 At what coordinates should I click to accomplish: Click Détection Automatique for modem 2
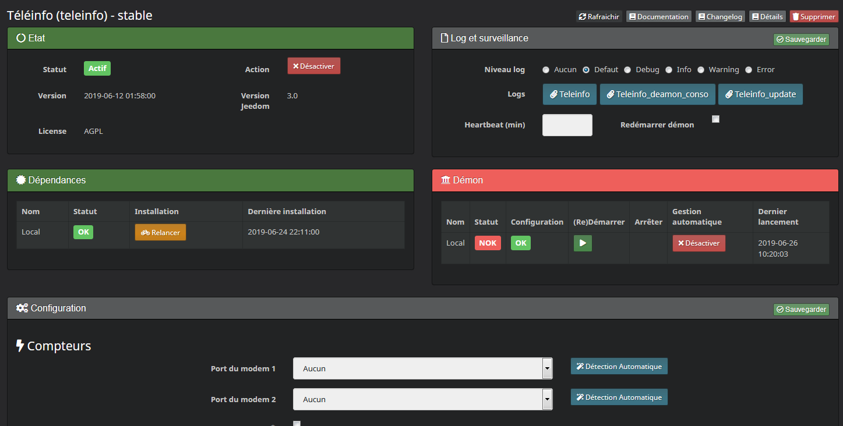coord(619,397)
